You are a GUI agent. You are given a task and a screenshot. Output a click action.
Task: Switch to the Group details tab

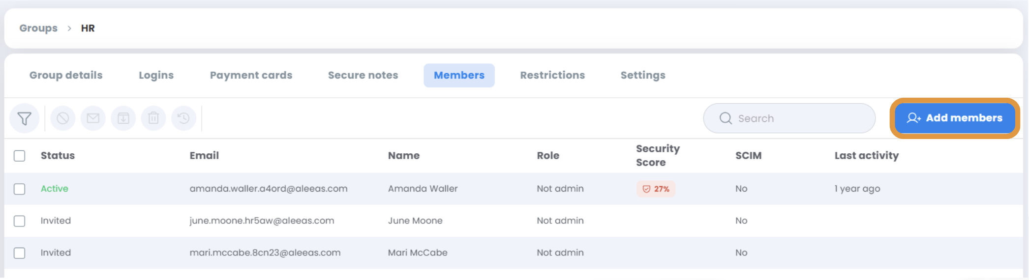tap(66, 75)
